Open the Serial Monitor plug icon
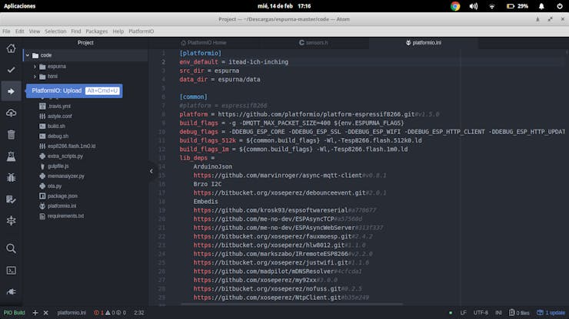 click(11, 291)
